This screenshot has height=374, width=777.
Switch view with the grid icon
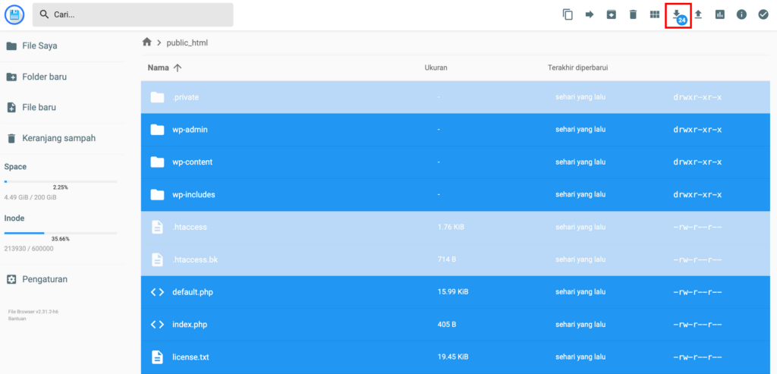pos(655,14)
